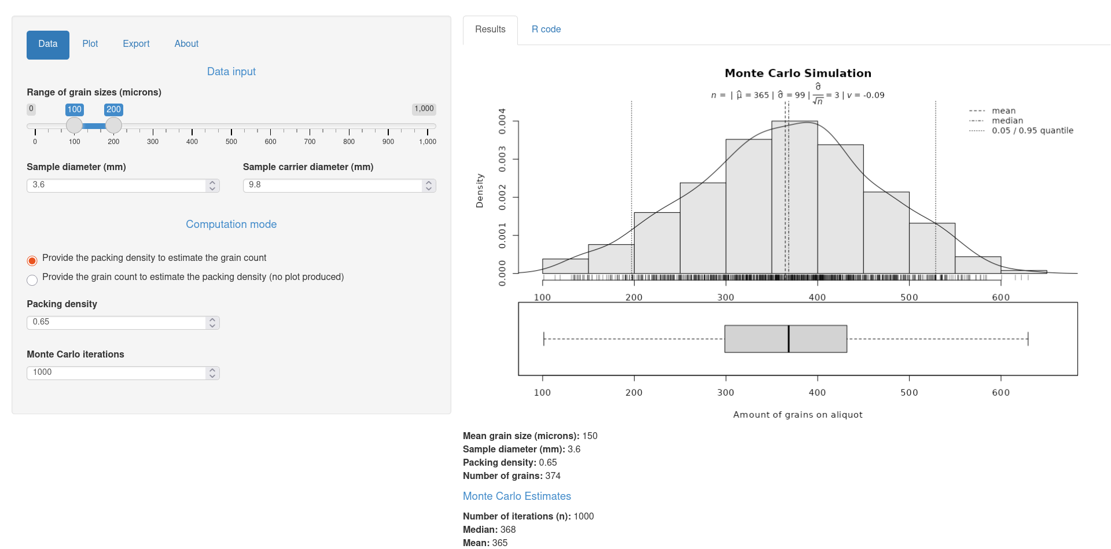Viewport: 1111px width, 549px height.
Task: Increase the Monte Carlo iterations value
Action: (x=212, y=370)
